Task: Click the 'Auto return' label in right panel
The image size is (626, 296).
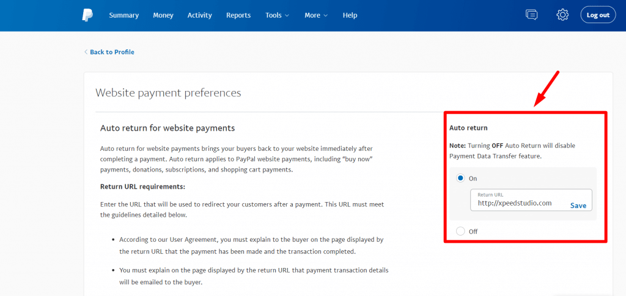Action: [x=468, y=128]
